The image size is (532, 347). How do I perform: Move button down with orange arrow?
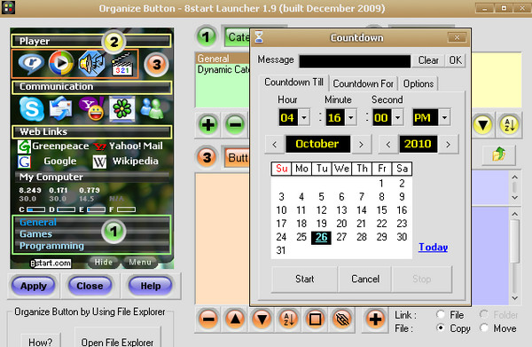[x=262, y=319]
